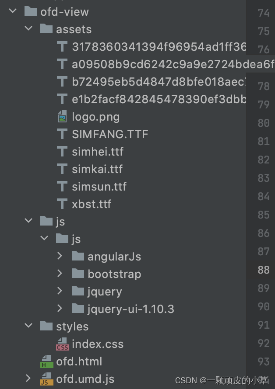This screenshot has height=389, width=275.
Task: Click the angularJs folder icon
Action: point(78,256)
